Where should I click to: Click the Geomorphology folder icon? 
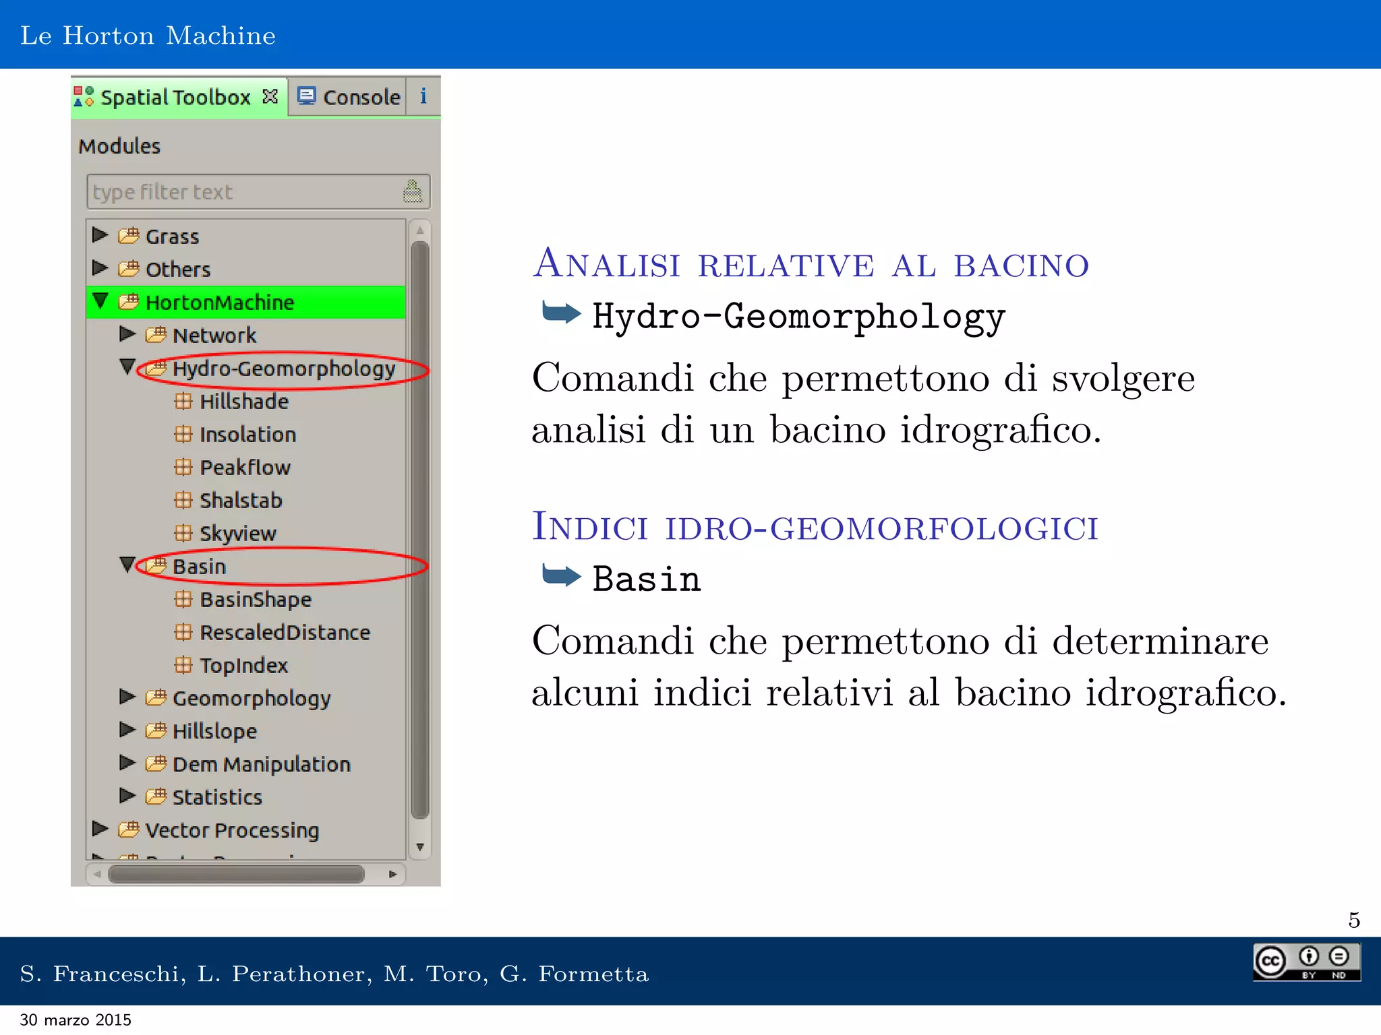tap(156, 697)
